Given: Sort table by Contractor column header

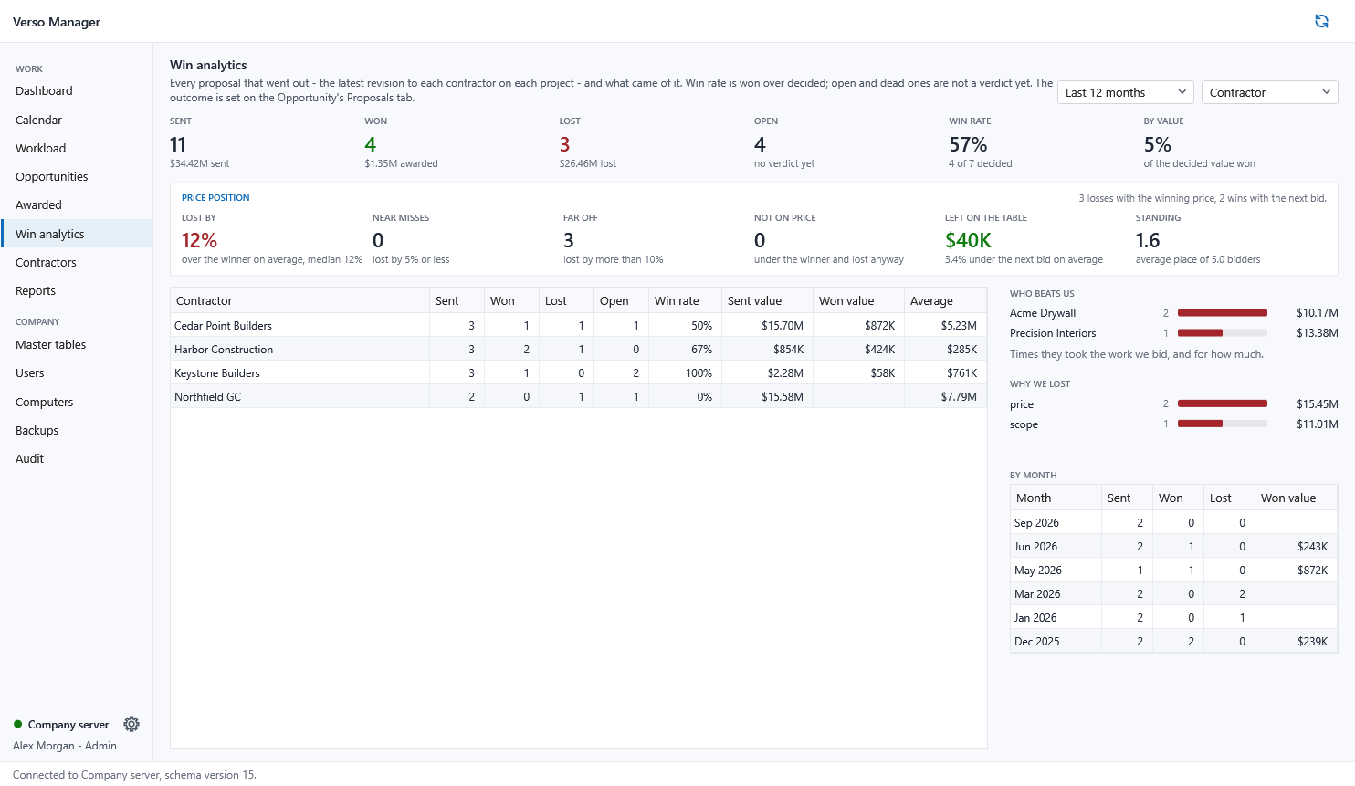Looking at the screenshot, I should tap(299, 300).
